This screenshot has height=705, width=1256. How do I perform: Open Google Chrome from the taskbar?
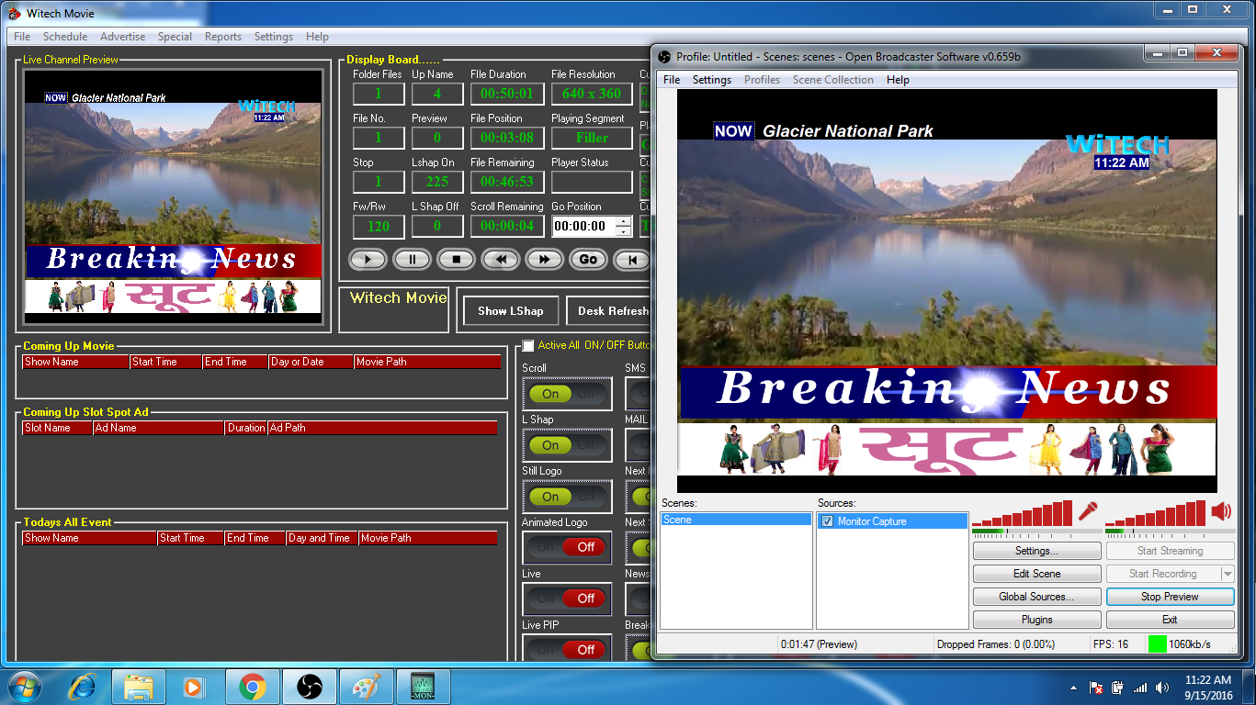(252, 687)
